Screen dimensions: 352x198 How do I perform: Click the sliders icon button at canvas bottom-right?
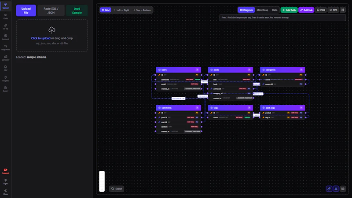tap(336, 189)
